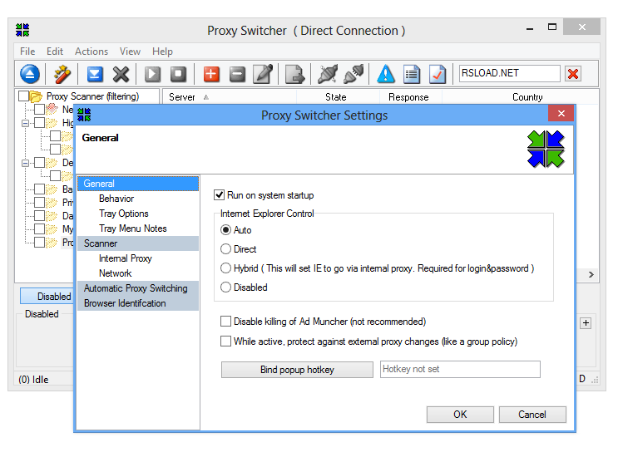Edit proxy with the pencil icon
This screenshot has height=452, width=618.
point(264,74)
